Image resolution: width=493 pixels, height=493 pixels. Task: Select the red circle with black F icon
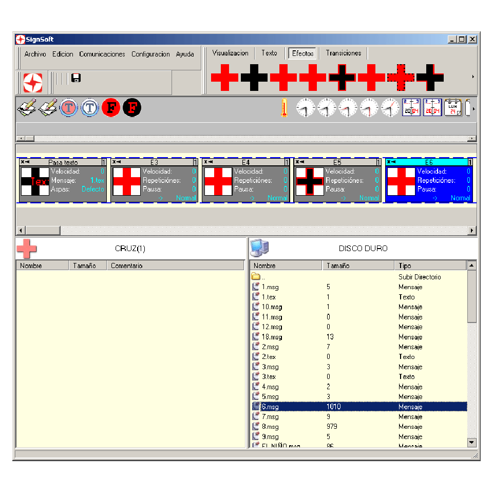(111, 108)
